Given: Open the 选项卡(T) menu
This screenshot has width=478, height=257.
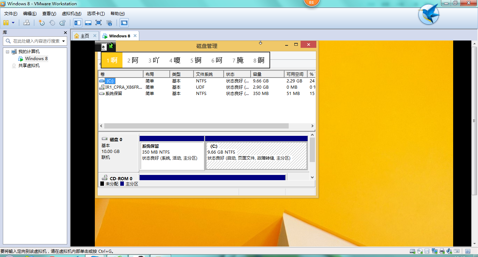Looking at the screenshot, I should click(x=96, y=14).
